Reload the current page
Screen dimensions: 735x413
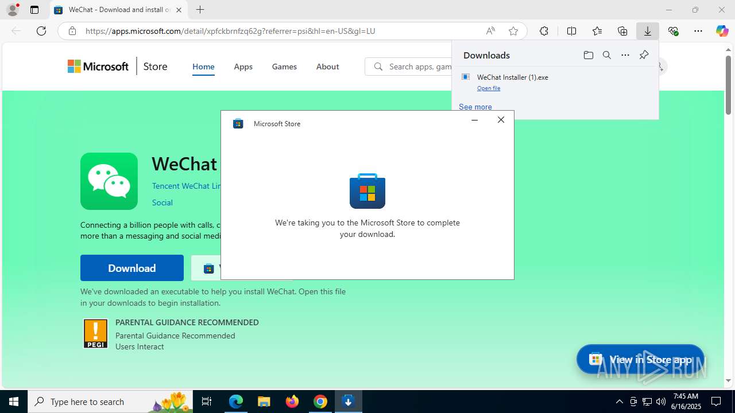point(41,31)
